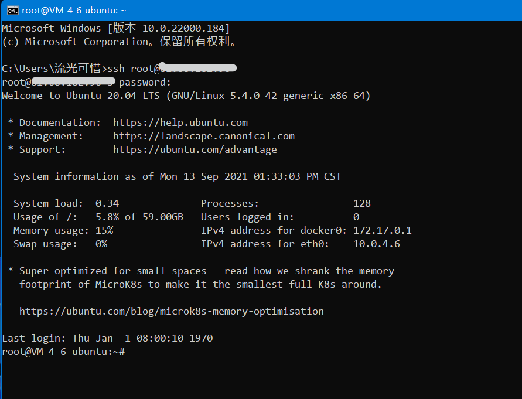This screenshot has height=399, width=522.
Task: Open the MicroK8s memory optimisation blog link
Action: (x=172, y=311)
